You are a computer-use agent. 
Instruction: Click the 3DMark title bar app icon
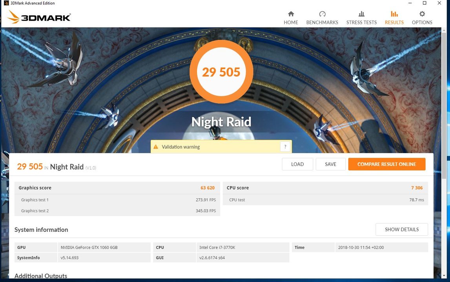point(6,3)
